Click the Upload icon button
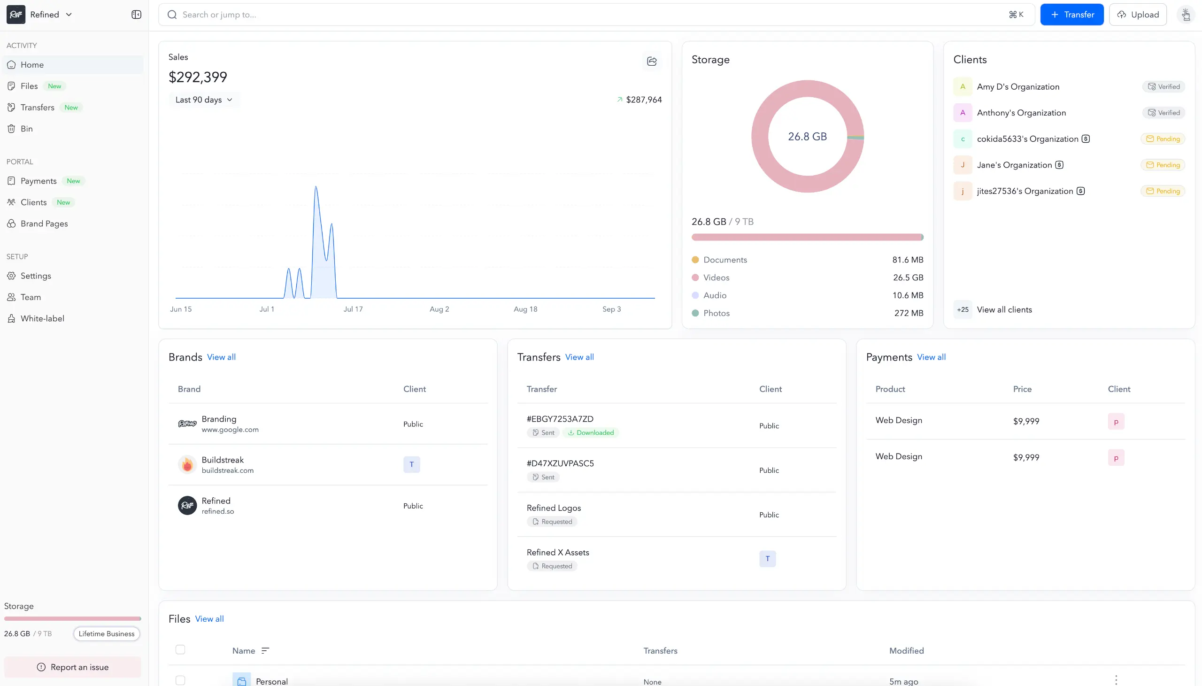The image size is (1202, 686). pyautogui.click(x=1139, y=15)
